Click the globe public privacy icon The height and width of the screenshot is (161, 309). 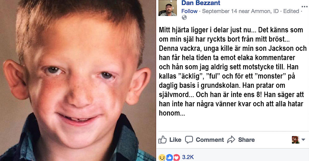pos(184,17)
